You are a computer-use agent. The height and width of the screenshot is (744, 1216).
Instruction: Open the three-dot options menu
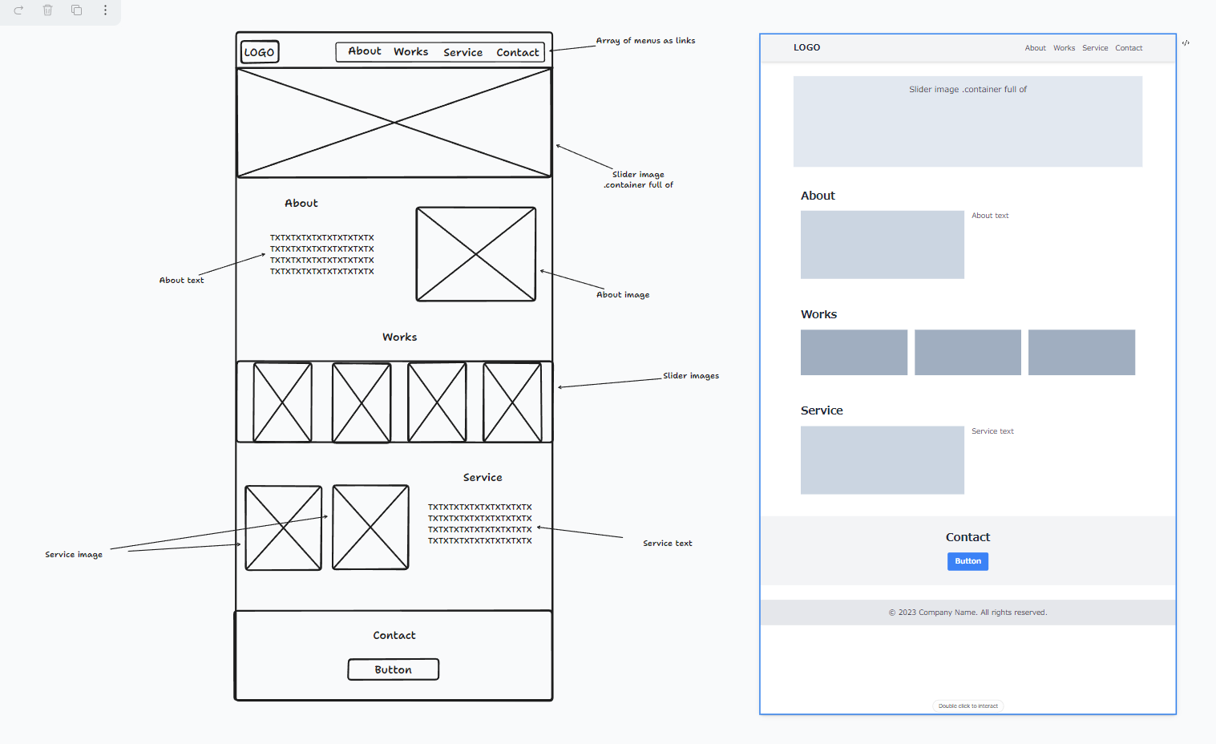[105, 10]
